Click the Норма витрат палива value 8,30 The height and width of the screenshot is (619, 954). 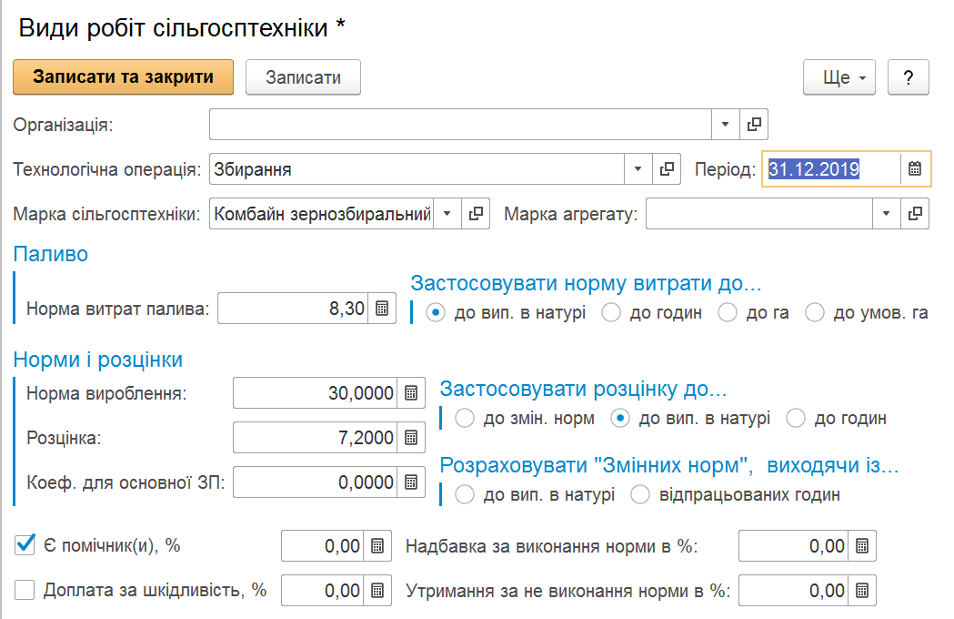[x=293, y=309]
